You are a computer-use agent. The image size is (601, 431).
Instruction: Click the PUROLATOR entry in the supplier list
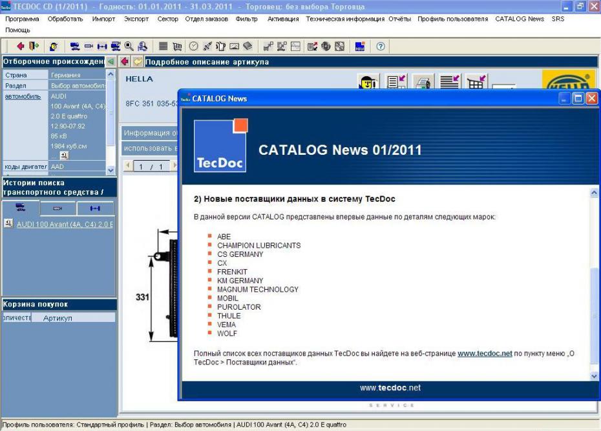point(239,307)
